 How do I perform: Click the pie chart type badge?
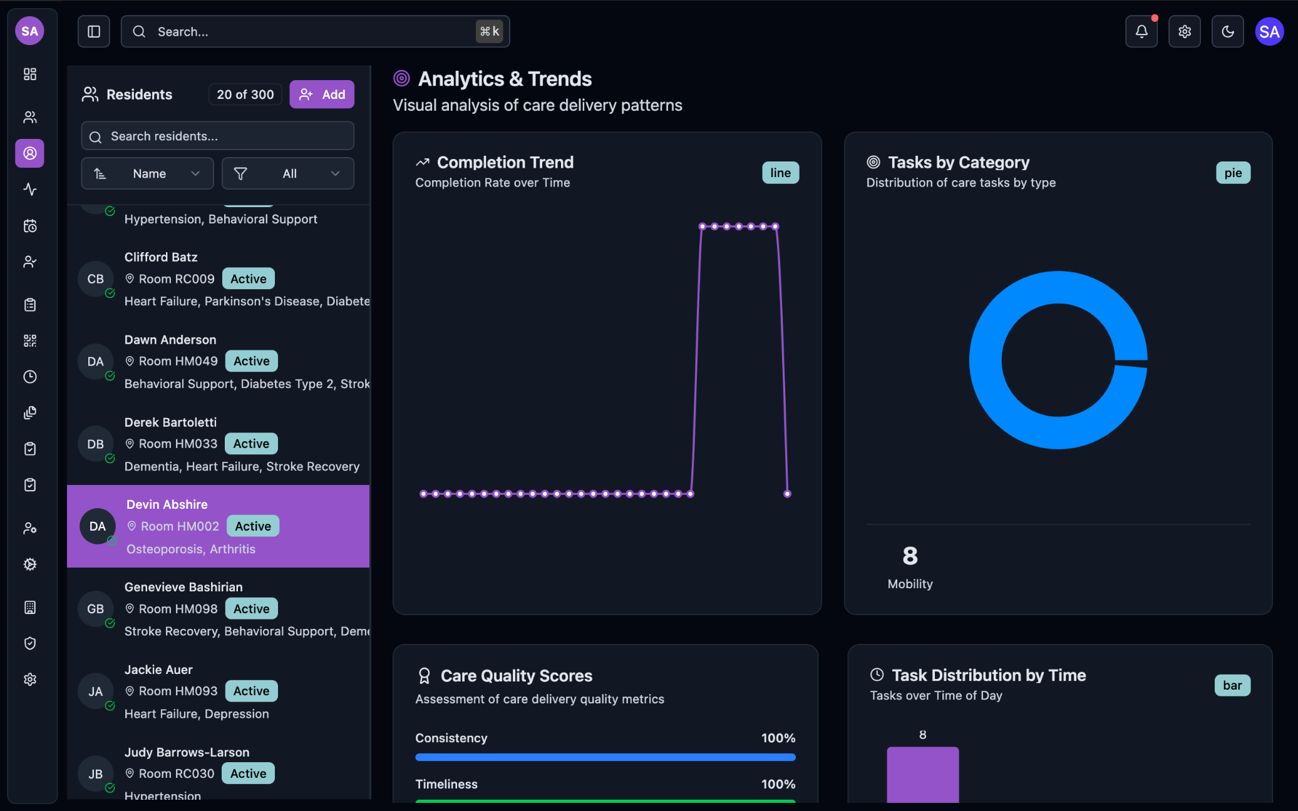[x=1233, y=173]
